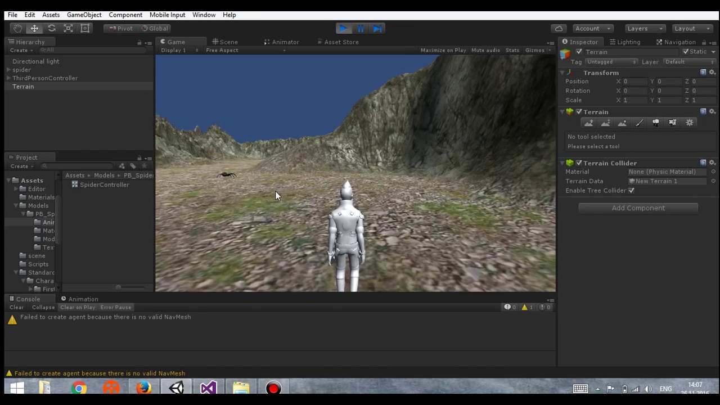The width and height of the screenshot is (720, 405).
Task: Click Save search star icon in Project
Action: click(x=144, y=166)
